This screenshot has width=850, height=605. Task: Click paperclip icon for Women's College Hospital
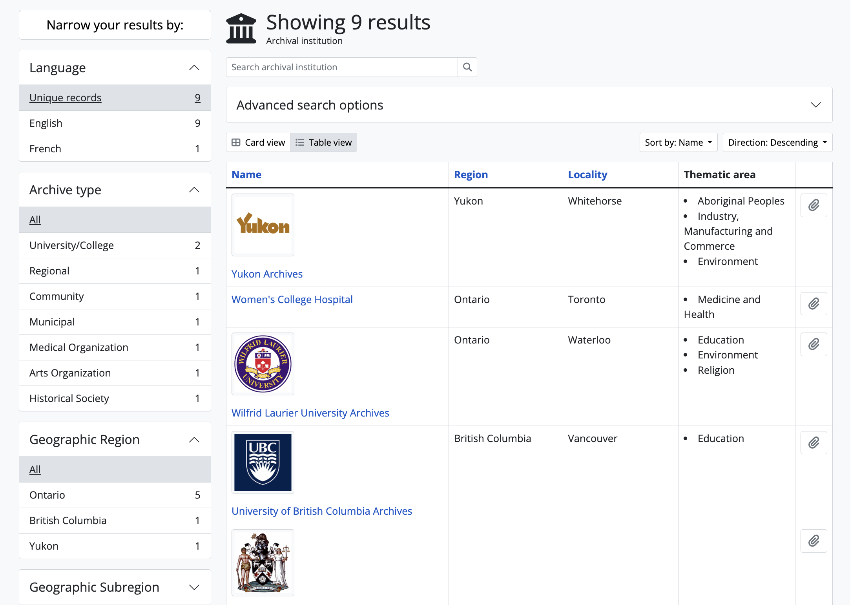(814, 304)
